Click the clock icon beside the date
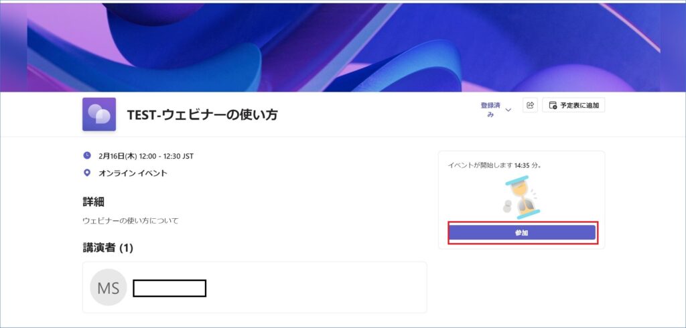Screen dimensions: 686x328 87,156
